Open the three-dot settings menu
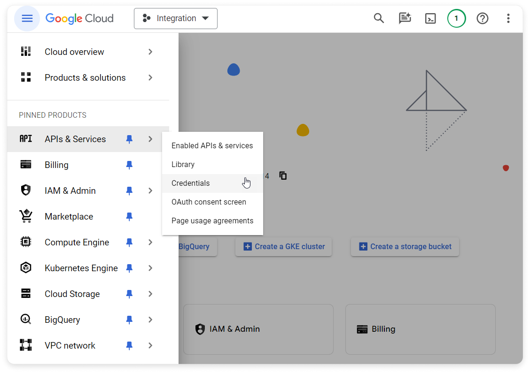Viewport: 530px width, 373px height. coord(508,18)
